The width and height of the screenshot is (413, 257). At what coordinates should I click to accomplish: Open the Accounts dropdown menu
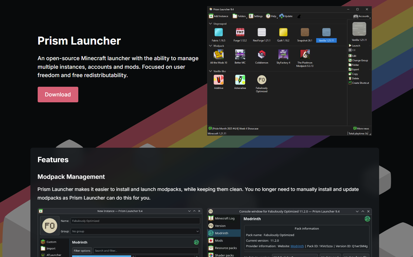click(x=362, y=16)
